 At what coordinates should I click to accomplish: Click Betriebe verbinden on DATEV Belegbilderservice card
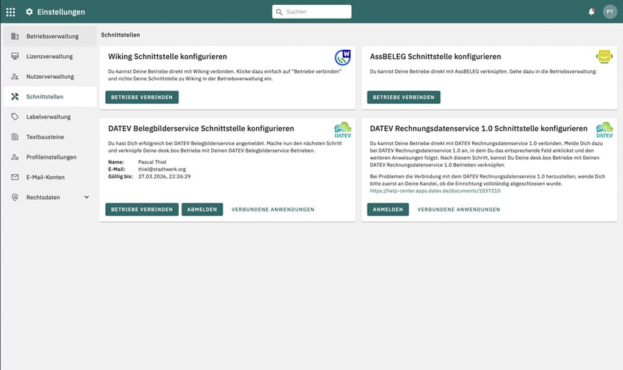click(x=142, y=210)
